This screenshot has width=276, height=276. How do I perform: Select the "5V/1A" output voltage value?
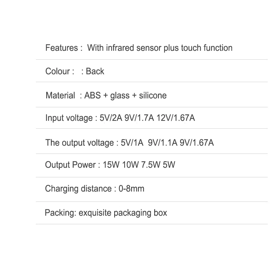[x=132, y=143]
